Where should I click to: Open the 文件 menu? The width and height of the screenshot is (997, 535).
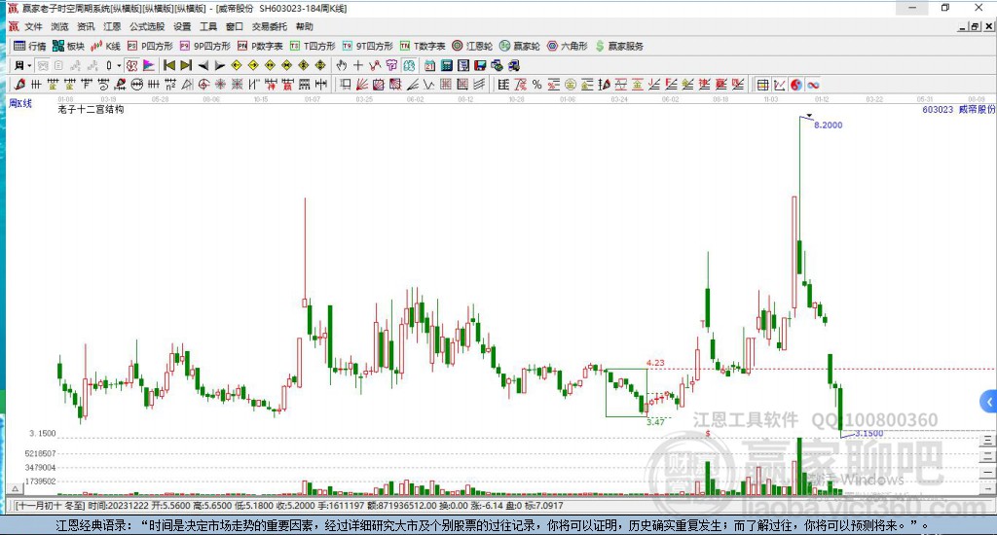[33, 26]
